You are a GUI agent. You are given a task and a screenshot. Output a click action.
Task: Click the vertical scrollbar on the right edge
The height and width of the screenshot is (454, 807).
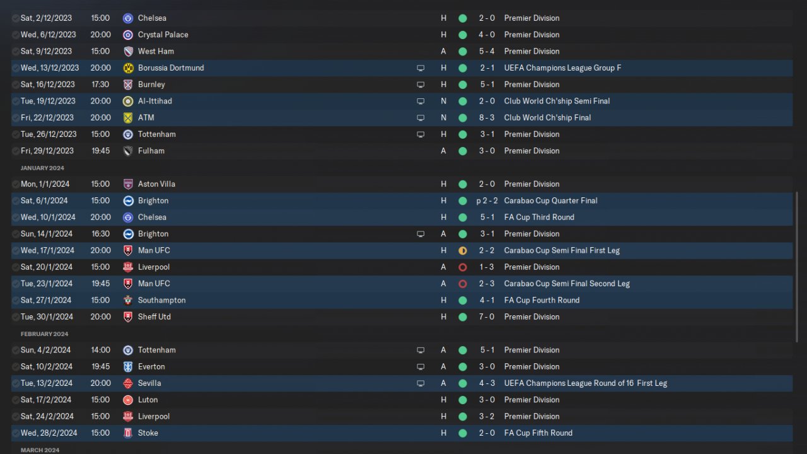pyautogui.click(x=798, y=252)
